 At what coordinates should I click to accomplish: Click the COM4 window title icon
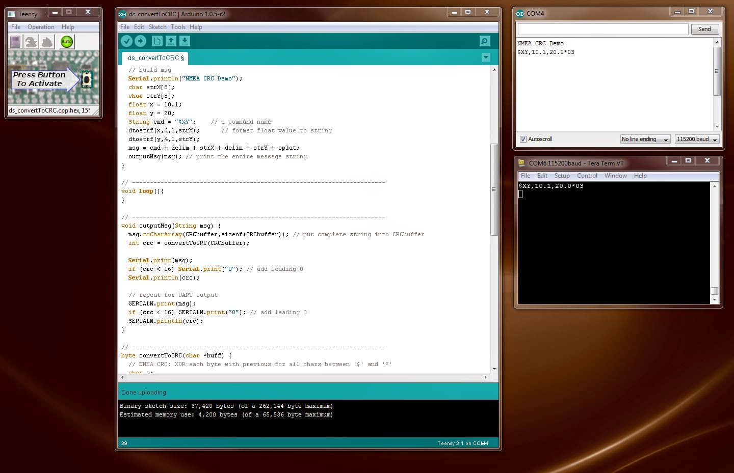pos(520,14)
